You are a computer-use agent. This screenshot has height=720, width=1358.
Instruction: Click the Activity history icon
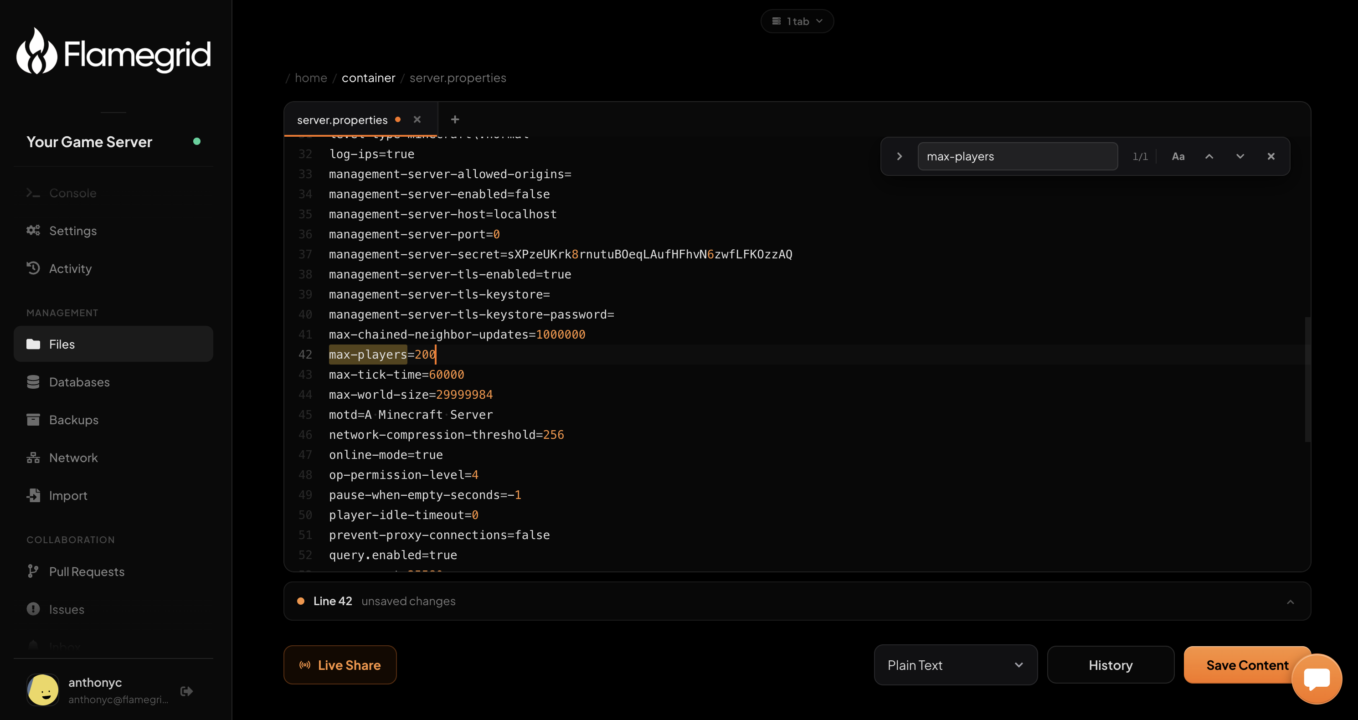pyautogui.click(x=33, y=268)
